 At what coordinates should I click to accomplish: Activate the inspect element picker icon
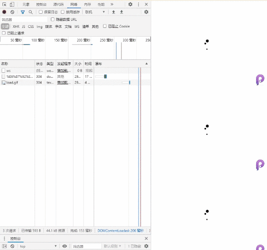pos(4,5)
